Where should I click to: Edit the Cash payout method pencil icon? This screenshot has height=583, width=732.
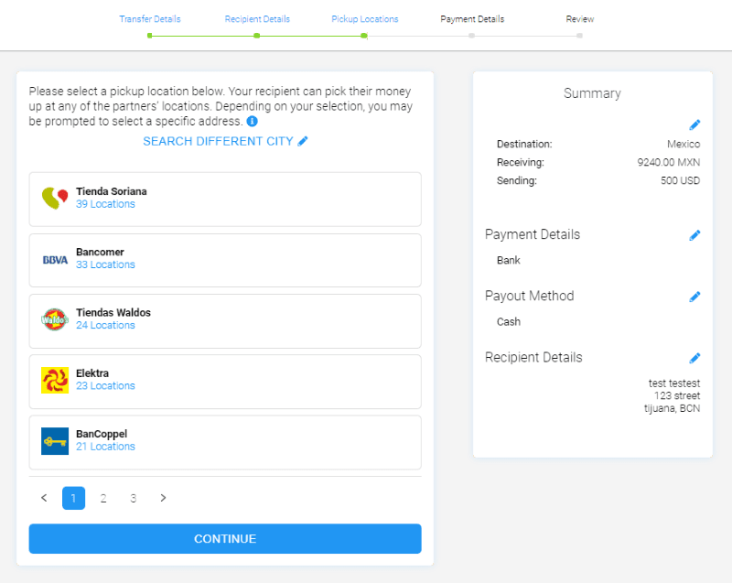click(694, 297)
